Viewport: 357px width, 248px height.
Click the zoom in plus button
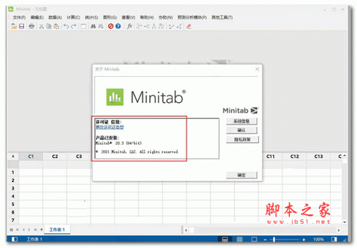(x=303, y=240)
